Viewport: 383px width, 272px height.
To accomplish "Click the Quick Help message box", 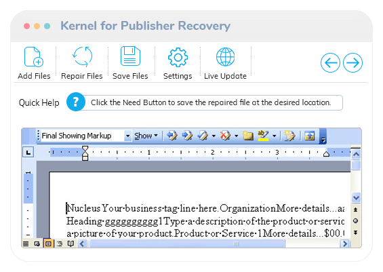I will (x=211, y=102).
